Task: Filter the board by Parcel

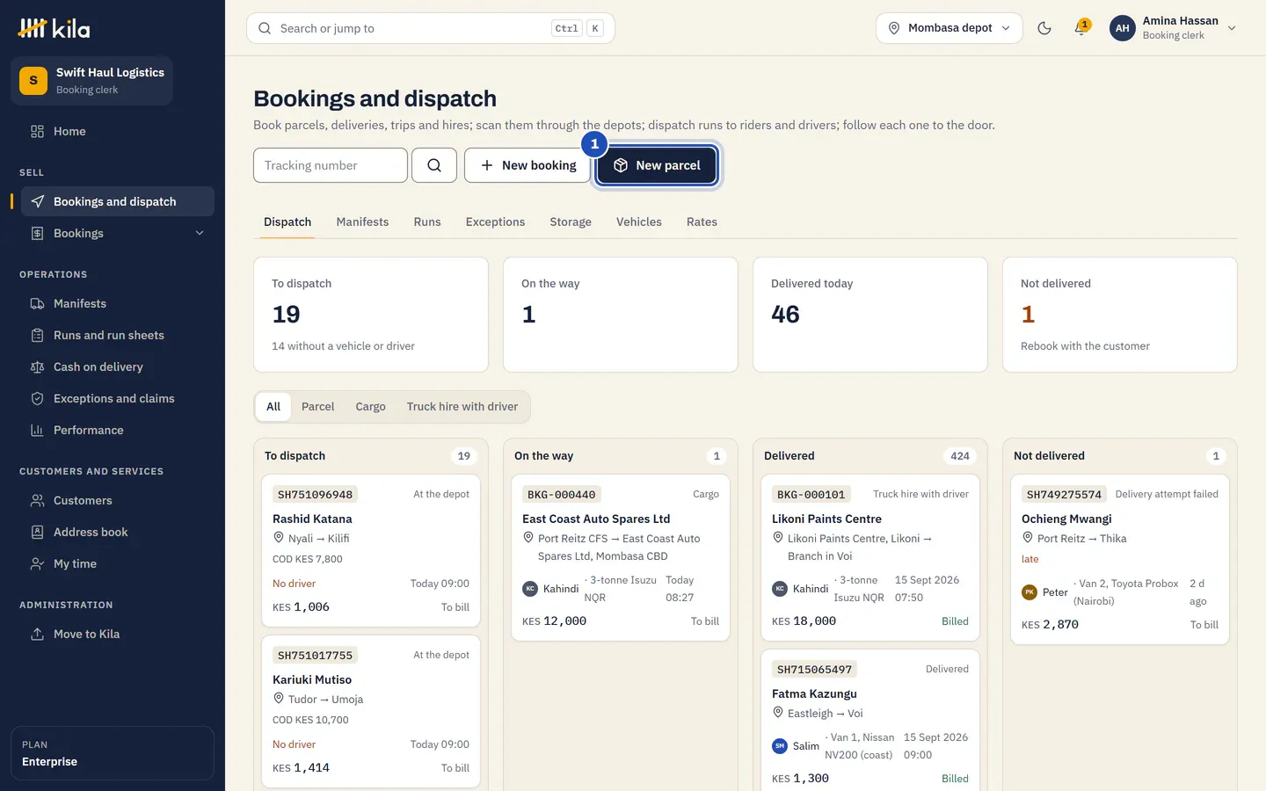Action: (318, 407)
